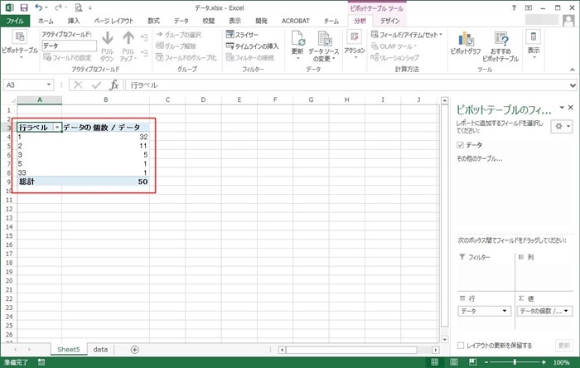Create a ピボットグラフ

click(466, 44)
